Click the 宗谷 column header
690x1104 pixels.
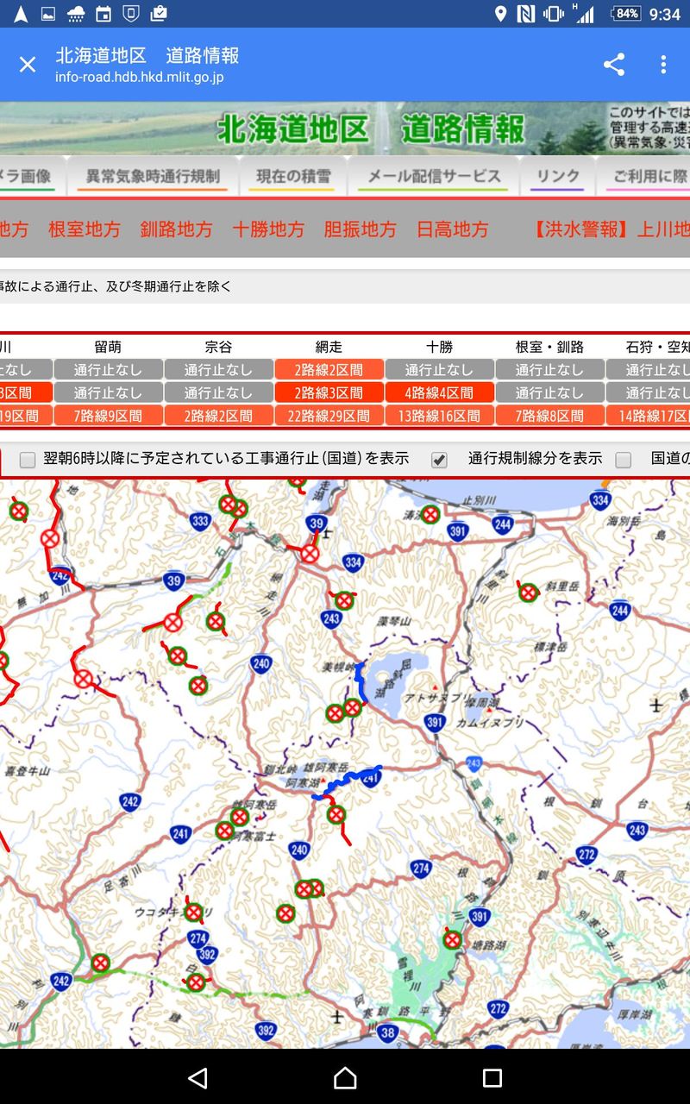(218, 347)
